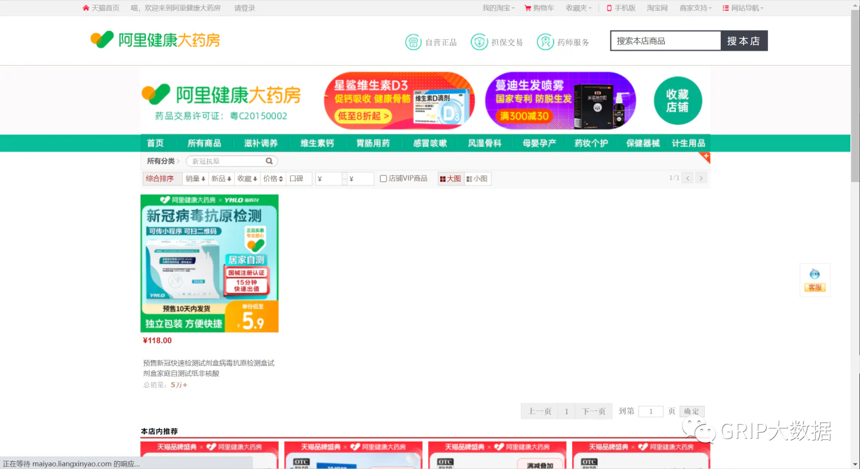The image size is (860, 469).
Task: Open the 胃肠用药 nav tab
Action: point(373,143)
